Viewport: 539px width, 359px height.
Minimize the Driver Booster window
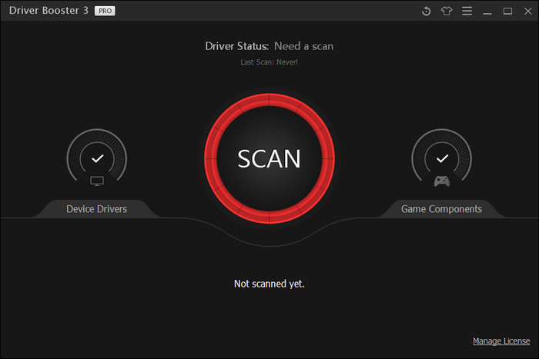pos(488,11)
